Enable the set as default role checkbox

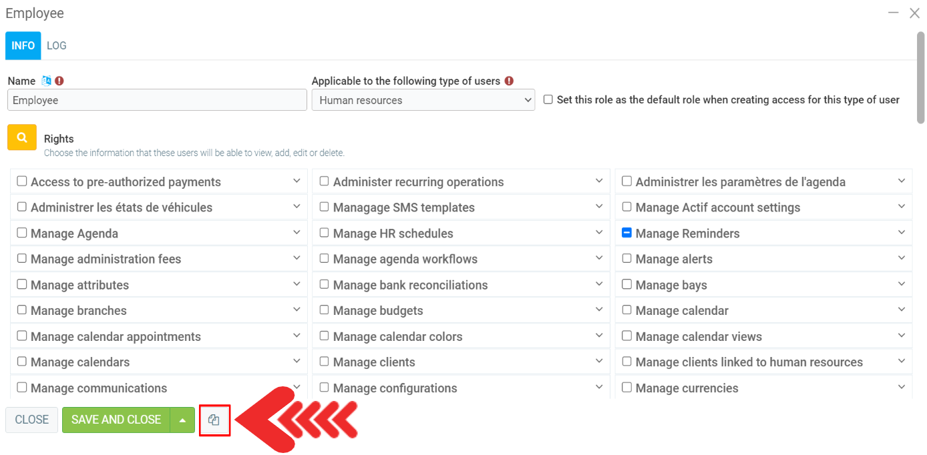coord(548,99)
